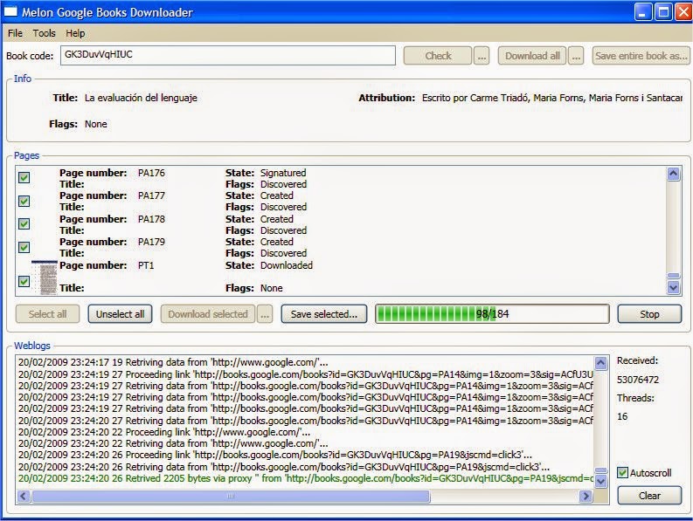Click the Weblogs horizontal scroll left arrow

(x=24, y=497)
